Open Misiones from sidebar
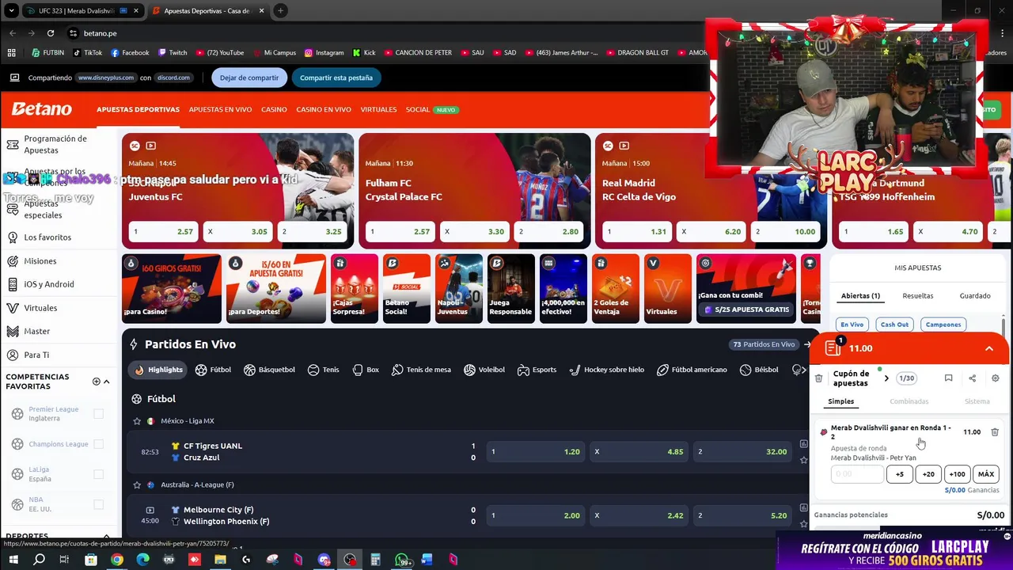1013x570 pixels. point(40,261)
